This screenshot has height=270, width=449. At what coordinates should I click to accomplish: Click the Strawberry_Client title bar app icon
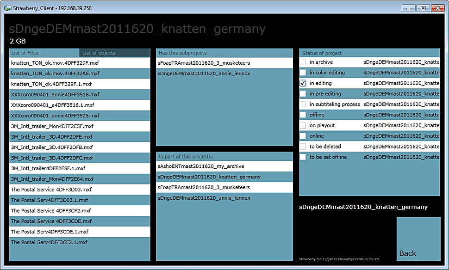[7, 8]
